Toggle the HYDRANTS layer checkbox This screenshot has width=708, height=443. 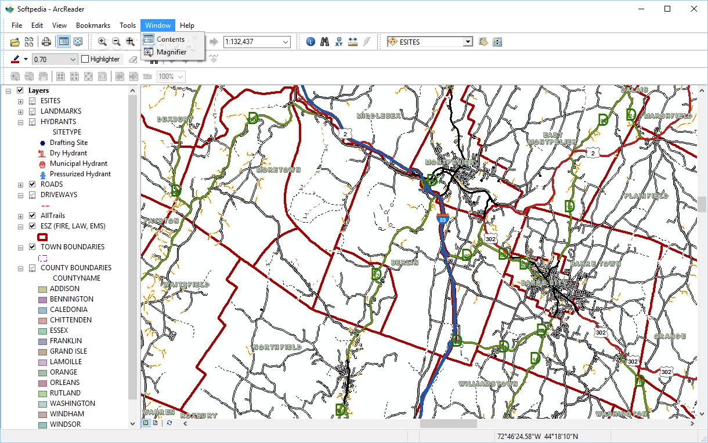pyautogui.click(x=32, y=122)
